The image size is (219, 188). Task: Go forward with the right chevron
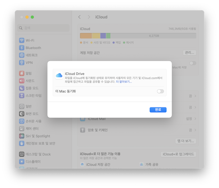click(89, 17)
